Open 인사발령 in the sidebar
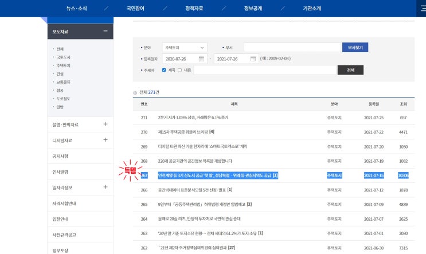 coord(60,172)
